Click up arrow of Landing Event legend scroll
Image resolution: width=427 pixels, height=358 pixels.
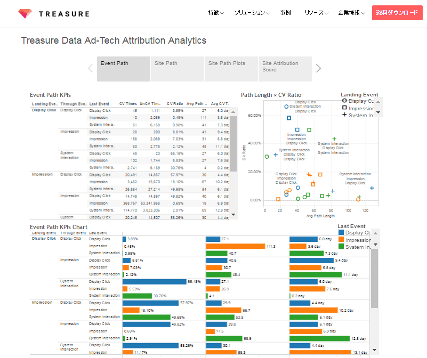tap(378, 102)
